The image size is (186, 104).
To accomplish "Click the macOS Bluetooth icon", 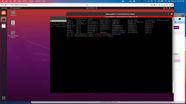I will (155, 1).
